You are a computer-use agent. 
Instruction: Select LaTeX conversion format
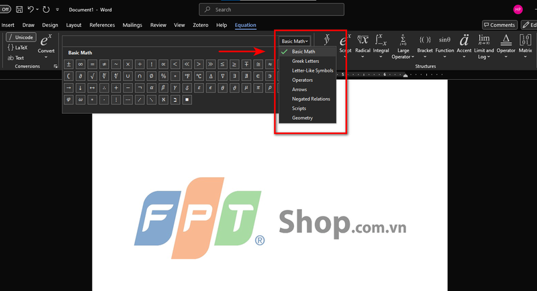coord(17,48)
